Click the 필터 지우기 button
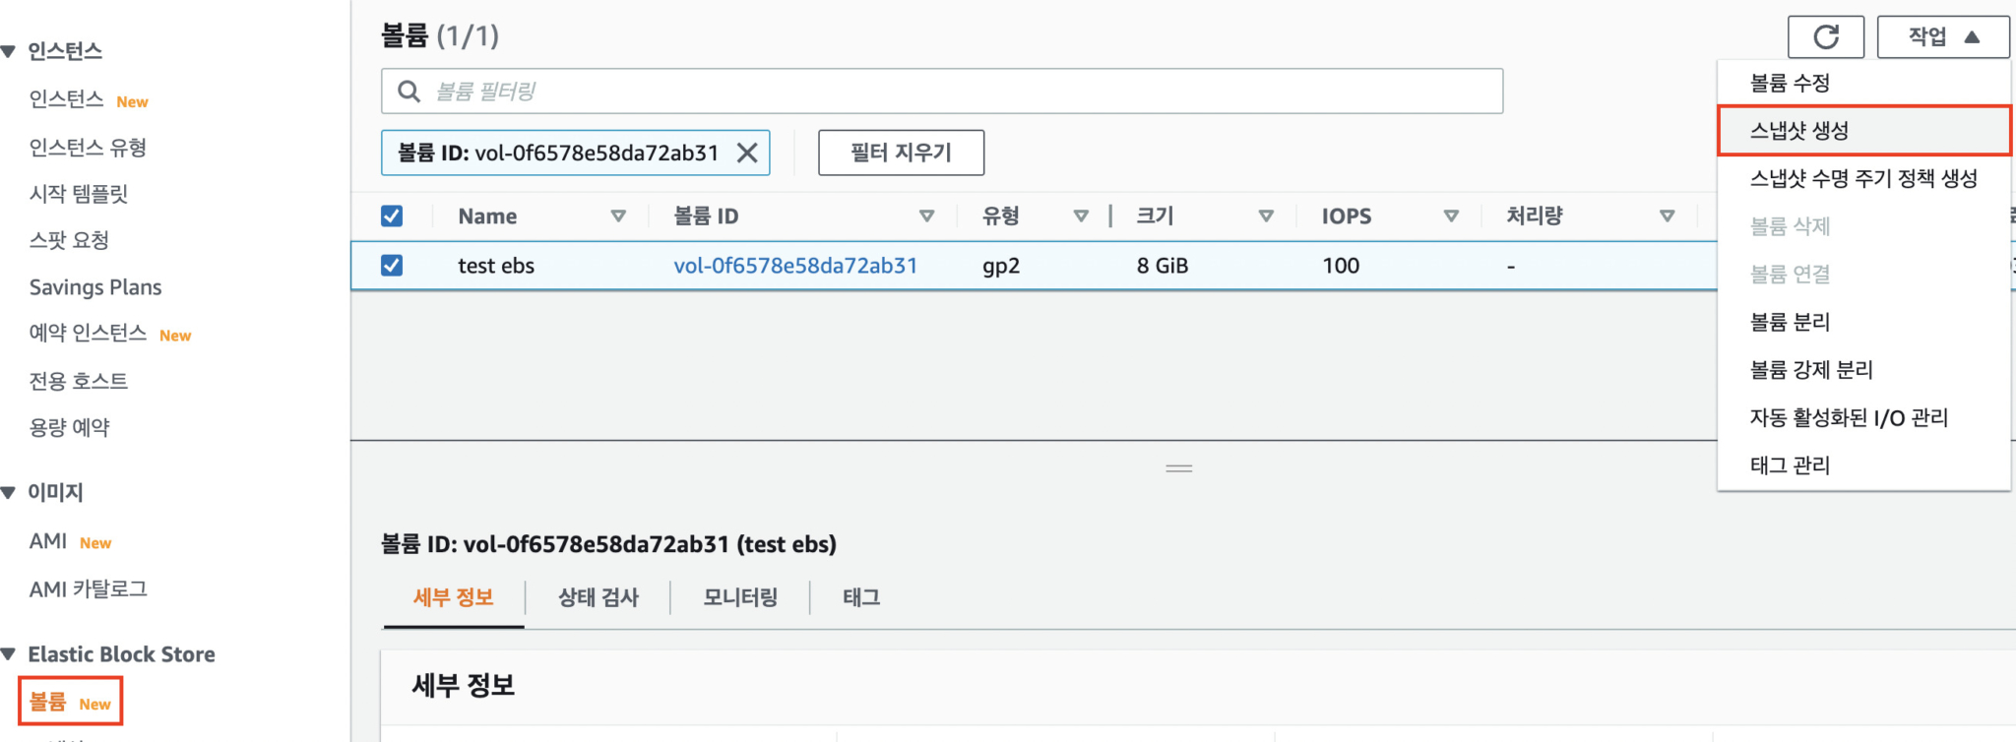This screenshot has width=2016, height=742. 899,153
